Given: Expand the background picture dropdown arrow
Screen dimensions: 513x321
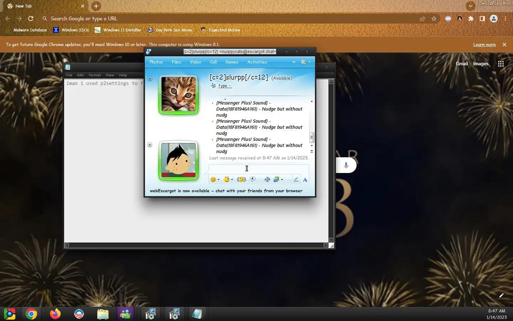Looking at the screenshot, I should click(x=282, y=180).
